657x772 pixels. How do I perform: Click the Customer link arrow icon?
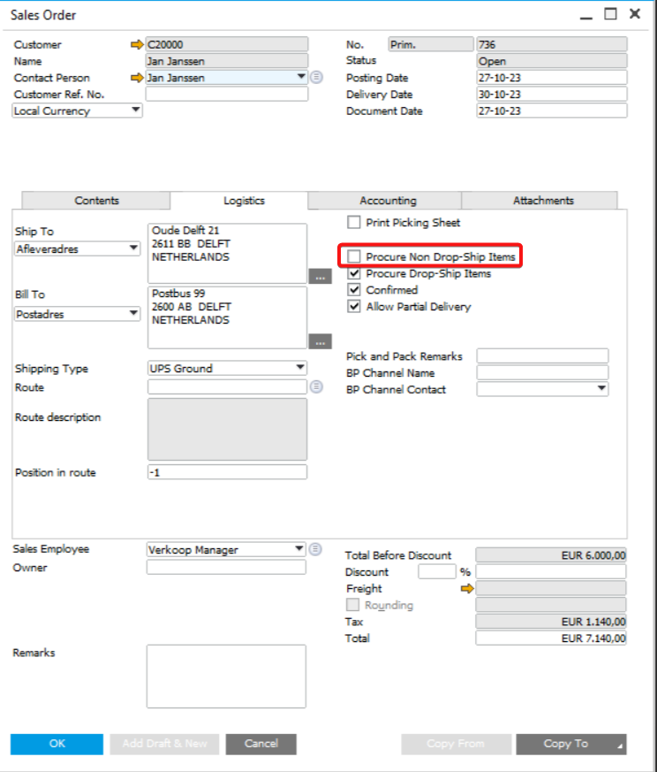pyautogui.click(x=136, y=44)
